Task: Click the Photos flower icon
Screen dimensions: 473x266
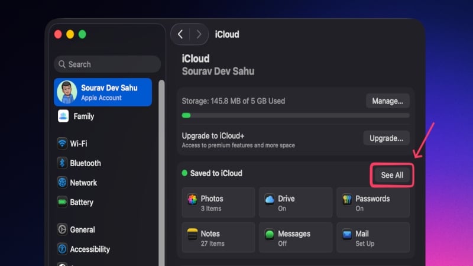Action: [x=193, y=199]
